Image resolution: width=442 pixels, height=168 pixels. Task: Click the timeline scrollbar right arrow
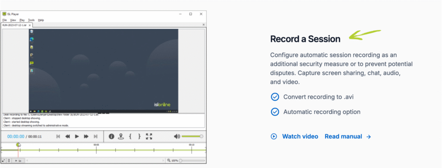tap(163, 160)
